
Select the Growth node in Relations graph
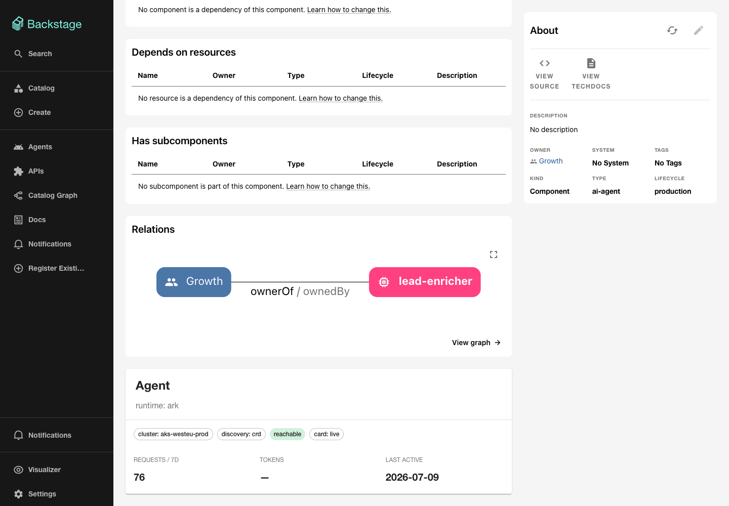pyautogui.click(x=194, y=282)
